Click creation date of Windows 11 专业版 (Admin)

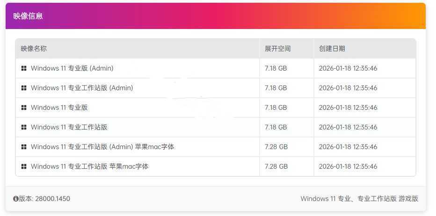click(x=348, y=68)
